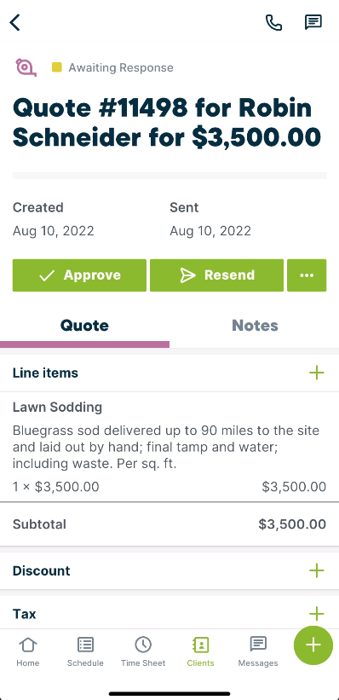Open Schedule in bottom navigation
This screenshot has height=700, width=339.
pos(85,651)
